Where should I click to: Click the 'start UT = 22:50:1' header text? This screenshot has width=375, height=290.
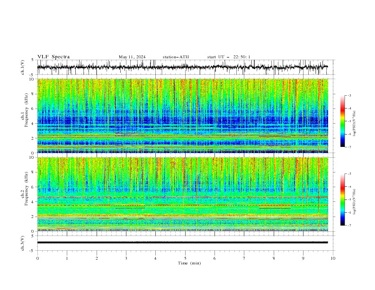click(x=229, y=57)
